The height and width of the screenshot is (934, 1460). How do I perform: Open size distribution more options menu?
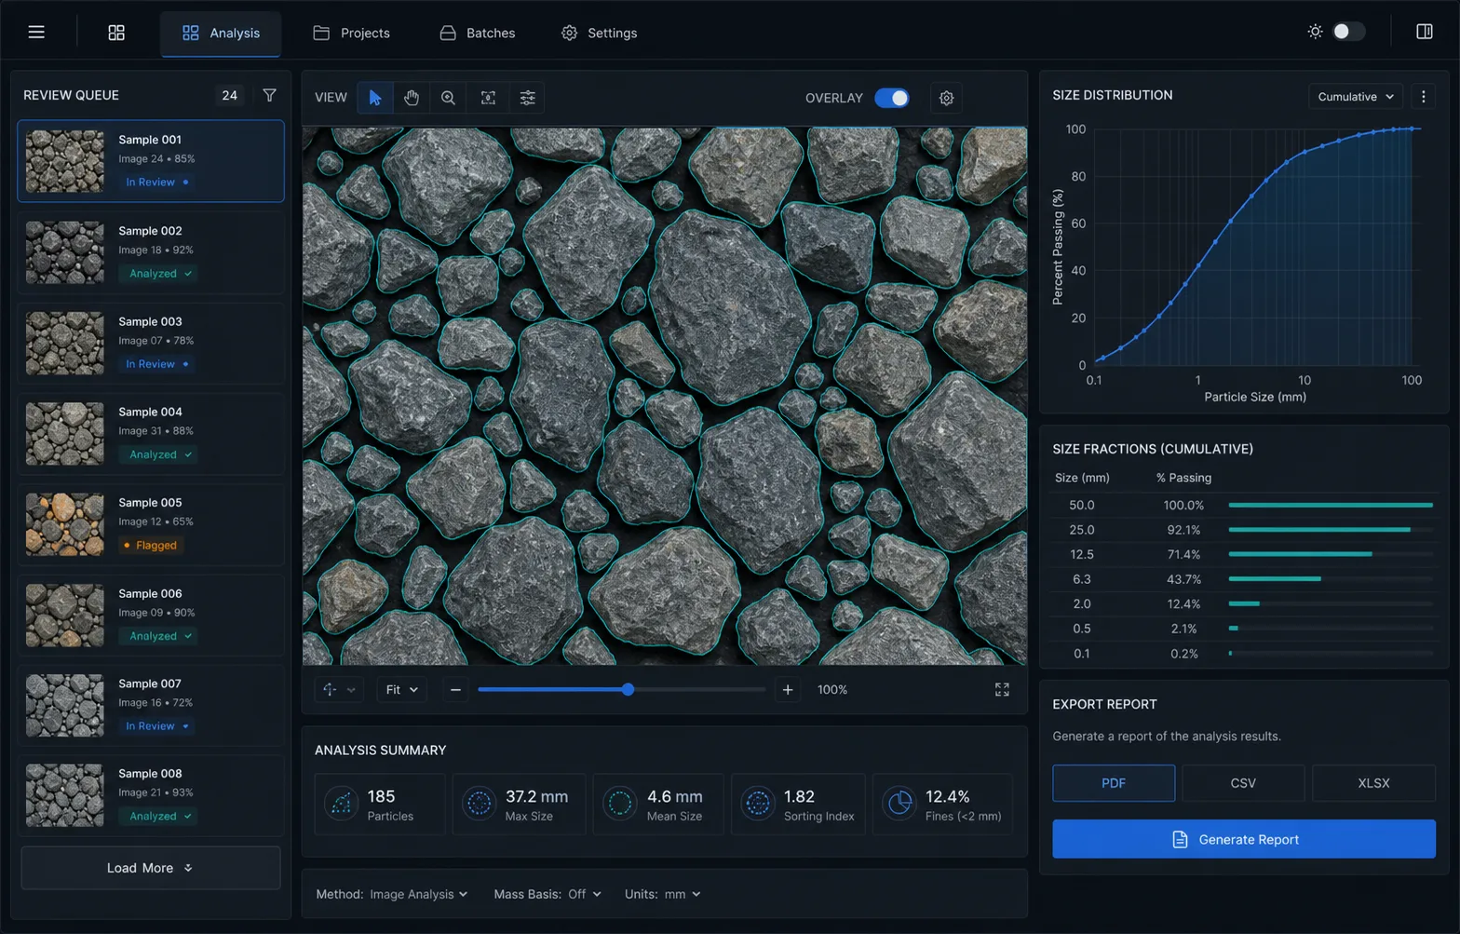(1423, 96)
